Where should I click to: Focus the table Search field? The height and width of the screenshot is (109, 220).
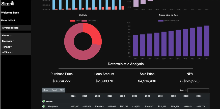point(198,90)
